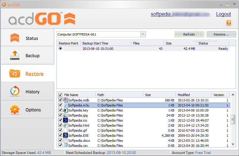Click the History clock icon

point(15,91)
